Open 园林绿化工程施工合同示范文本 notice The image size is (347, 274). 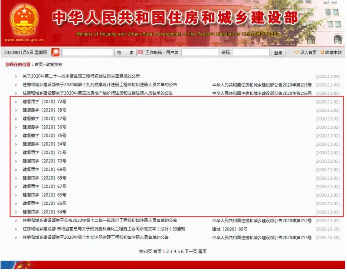[x=104, y=229]
